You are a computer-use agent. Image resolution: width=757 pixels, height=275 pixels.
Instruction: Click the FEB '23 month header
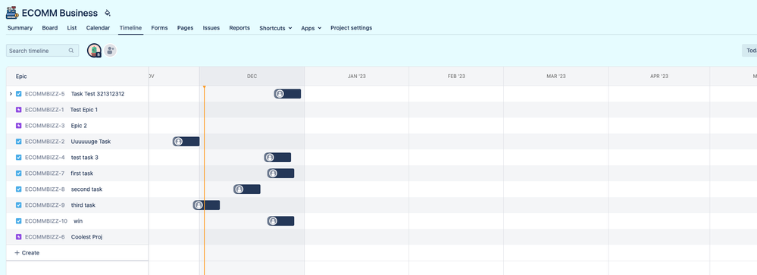[456, 77]
